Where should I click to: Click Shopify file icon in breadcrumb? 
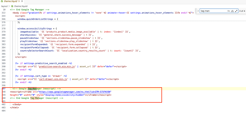coord(12,6)
